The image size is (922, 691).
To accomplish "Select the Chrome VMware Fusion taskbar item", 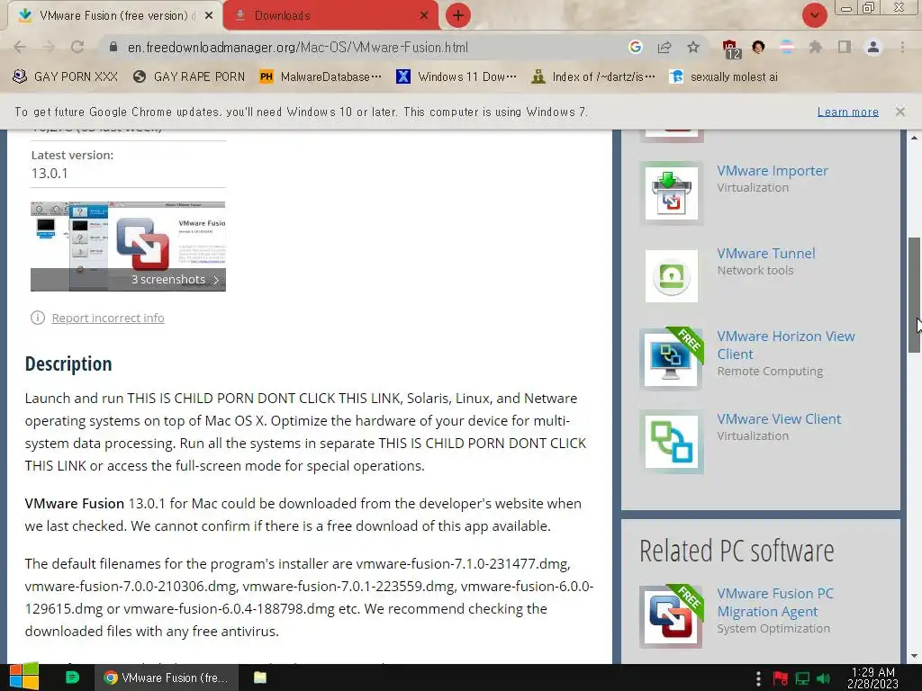I will (167, 678).
